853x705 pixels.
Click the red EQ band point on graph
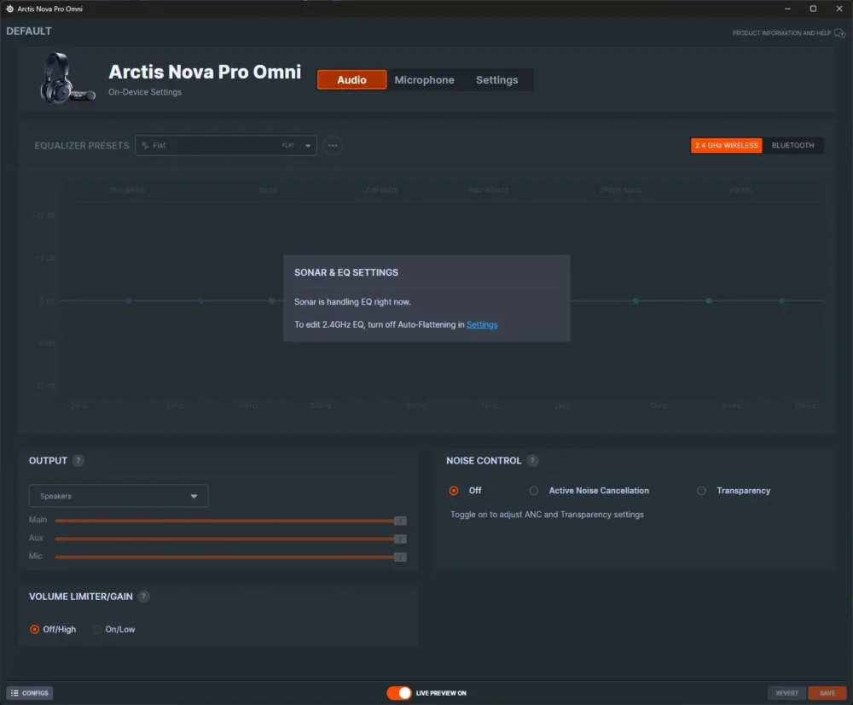click(271, 300)
